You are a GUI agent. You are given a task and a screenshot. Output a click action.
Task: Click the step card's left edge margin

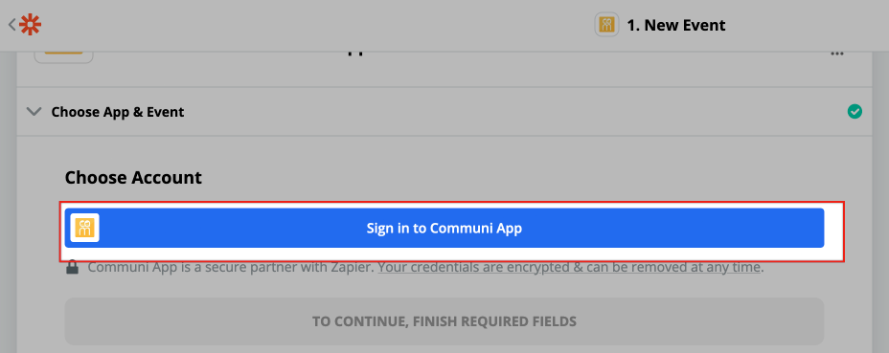tap(19, 227)
